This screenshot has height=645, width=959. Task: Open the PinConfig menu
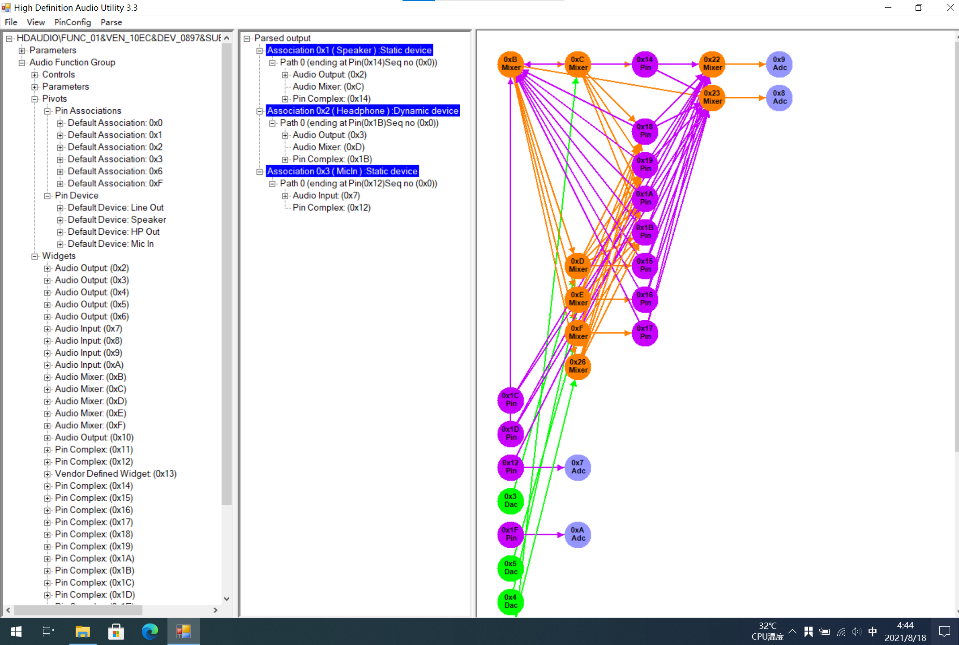73,22
